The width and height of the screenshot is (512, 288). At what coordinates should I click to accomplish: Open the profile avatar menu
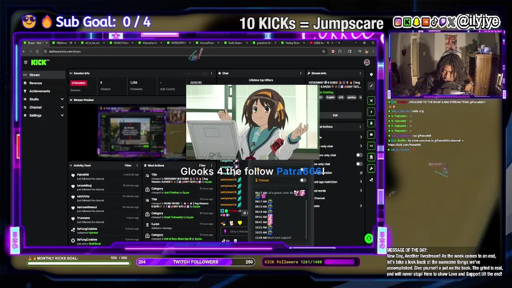point(367,62)
